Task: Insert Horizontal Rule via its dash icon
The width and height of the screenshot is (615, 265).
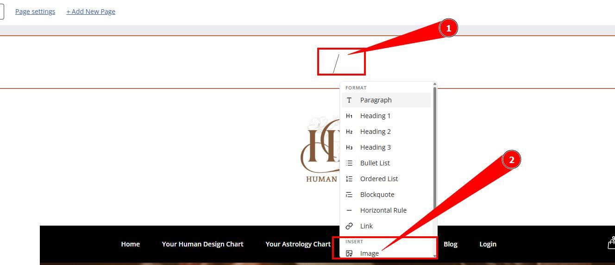Action: pyautogui.click(x=349, y=210)
